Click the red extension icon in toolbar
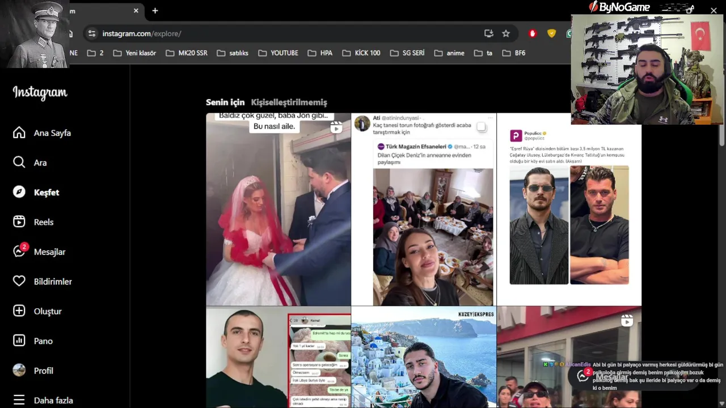This screenshot has height=408, width=726. tap(532, 33)
